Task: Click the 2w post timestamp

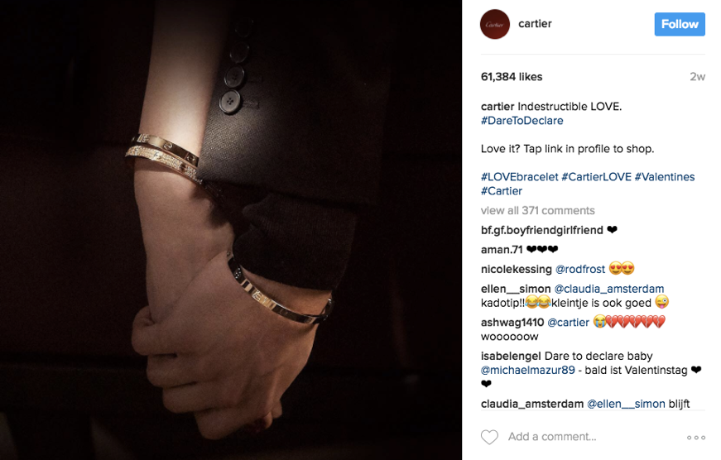Action: point(697,77)
